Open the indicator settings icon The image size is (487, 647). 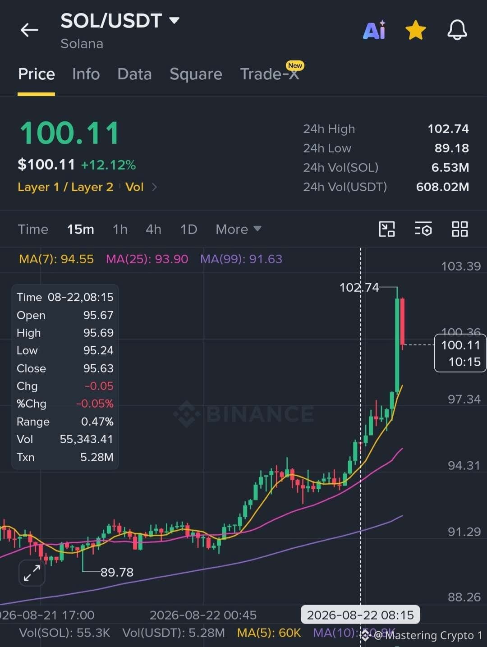pos(423,229)
